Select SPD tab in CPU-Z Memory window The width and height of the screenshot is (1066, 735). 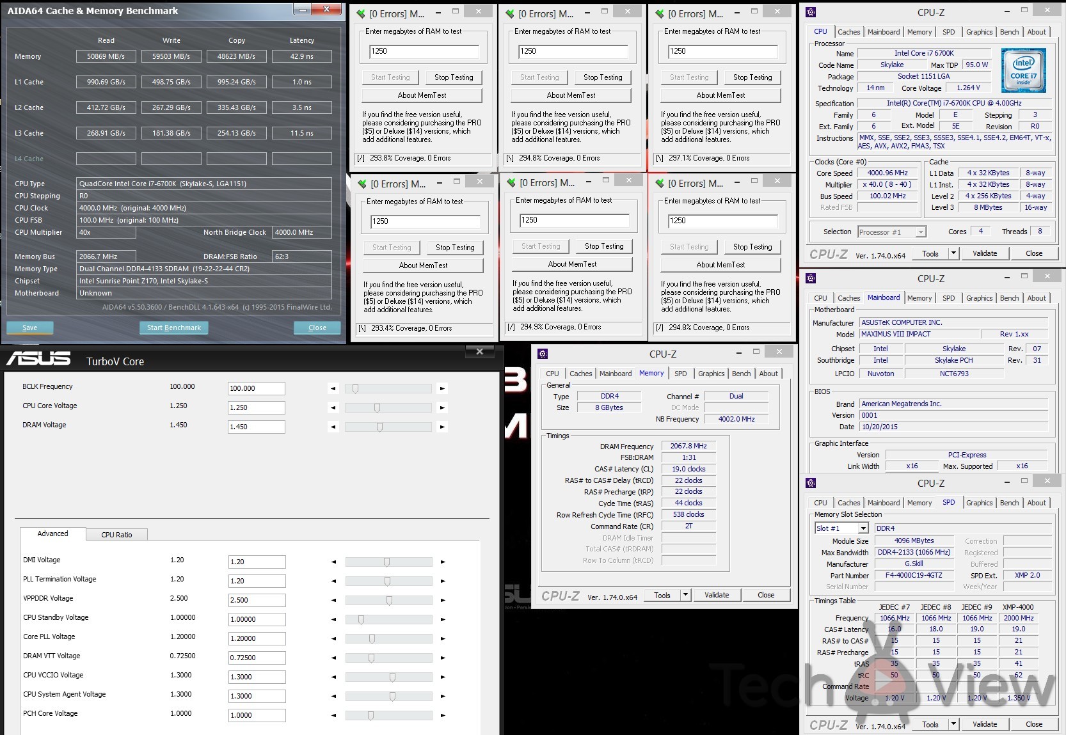coord(680,374)
